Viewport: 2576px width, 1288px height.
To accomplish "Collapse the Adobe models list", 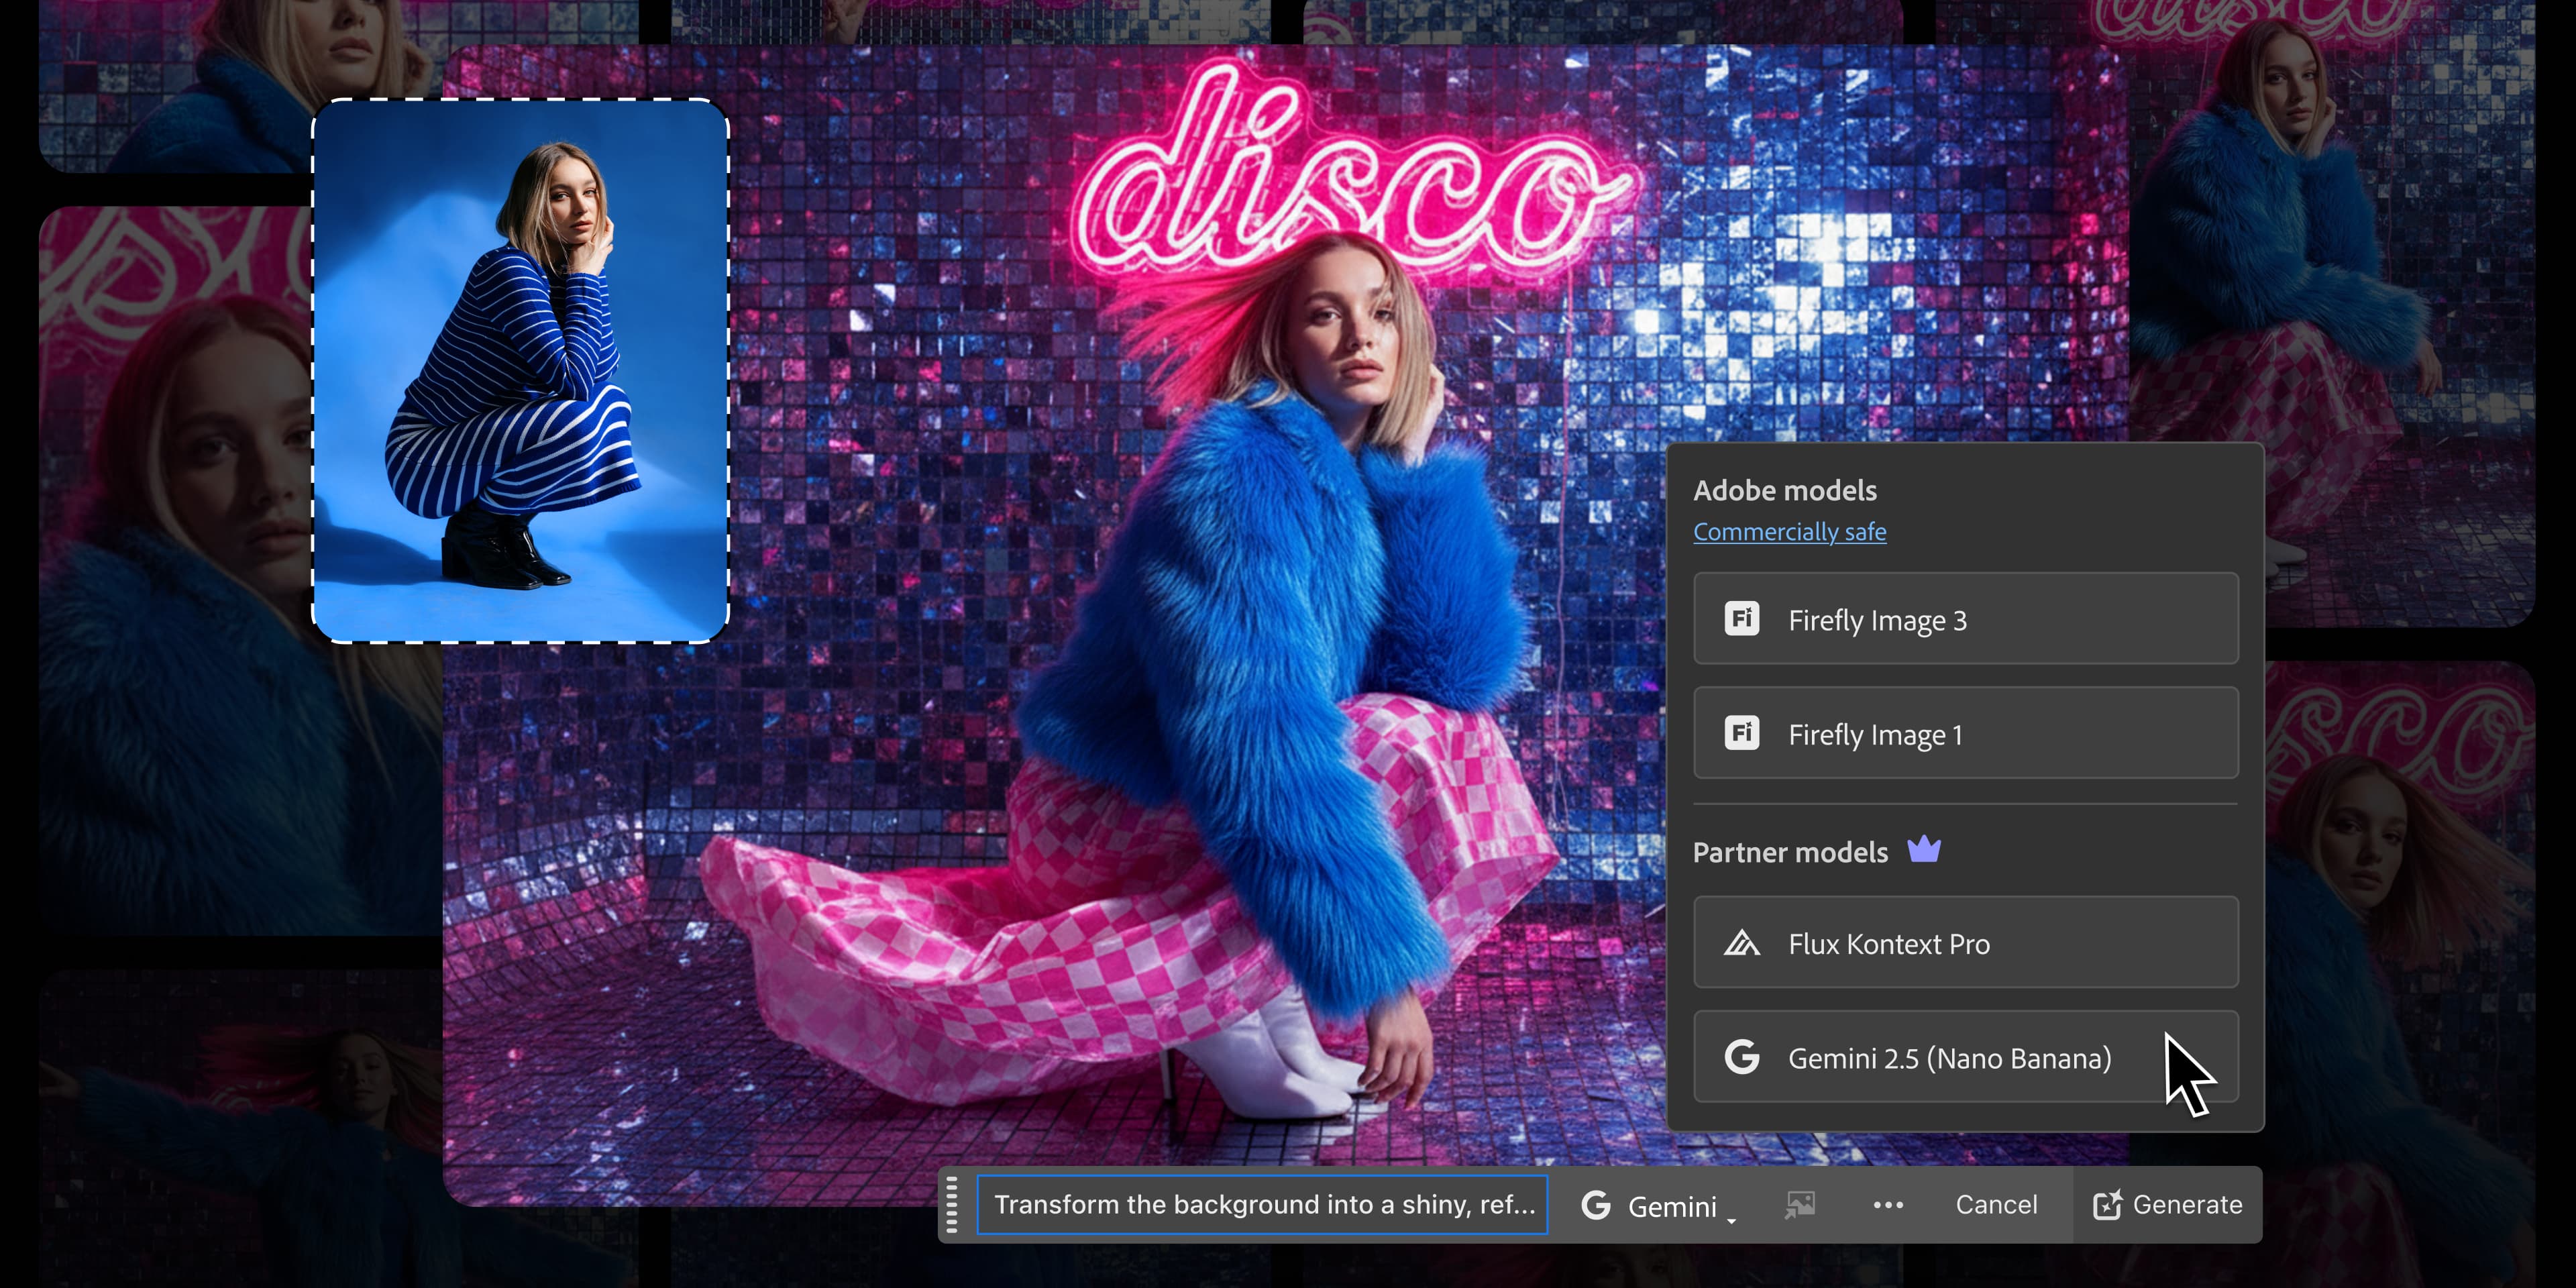I will [x=1786, y=490].
